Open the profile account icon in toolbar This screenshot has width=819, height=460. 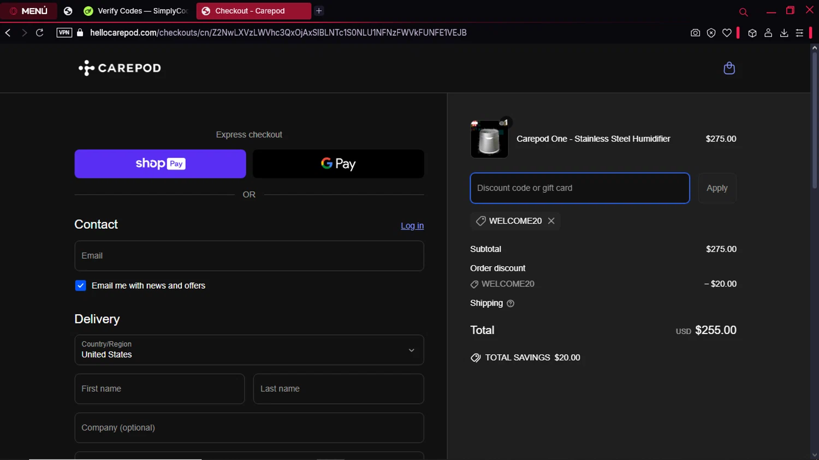[x=768, y=33]
